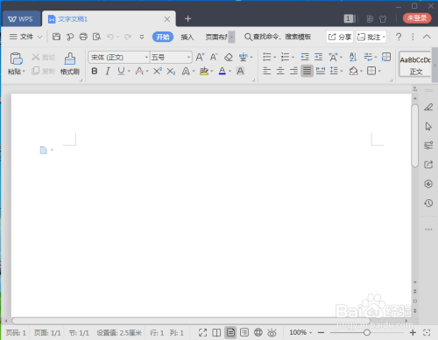
Task: Click the Paste clipboard icon
Action: coord(16,59)
